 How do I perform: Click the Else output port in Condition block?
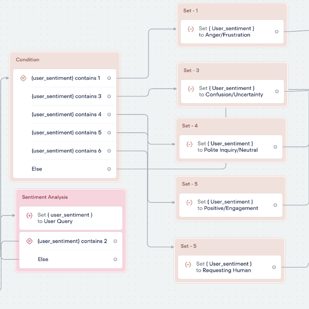pyautogui.click(x=109, y=169)
